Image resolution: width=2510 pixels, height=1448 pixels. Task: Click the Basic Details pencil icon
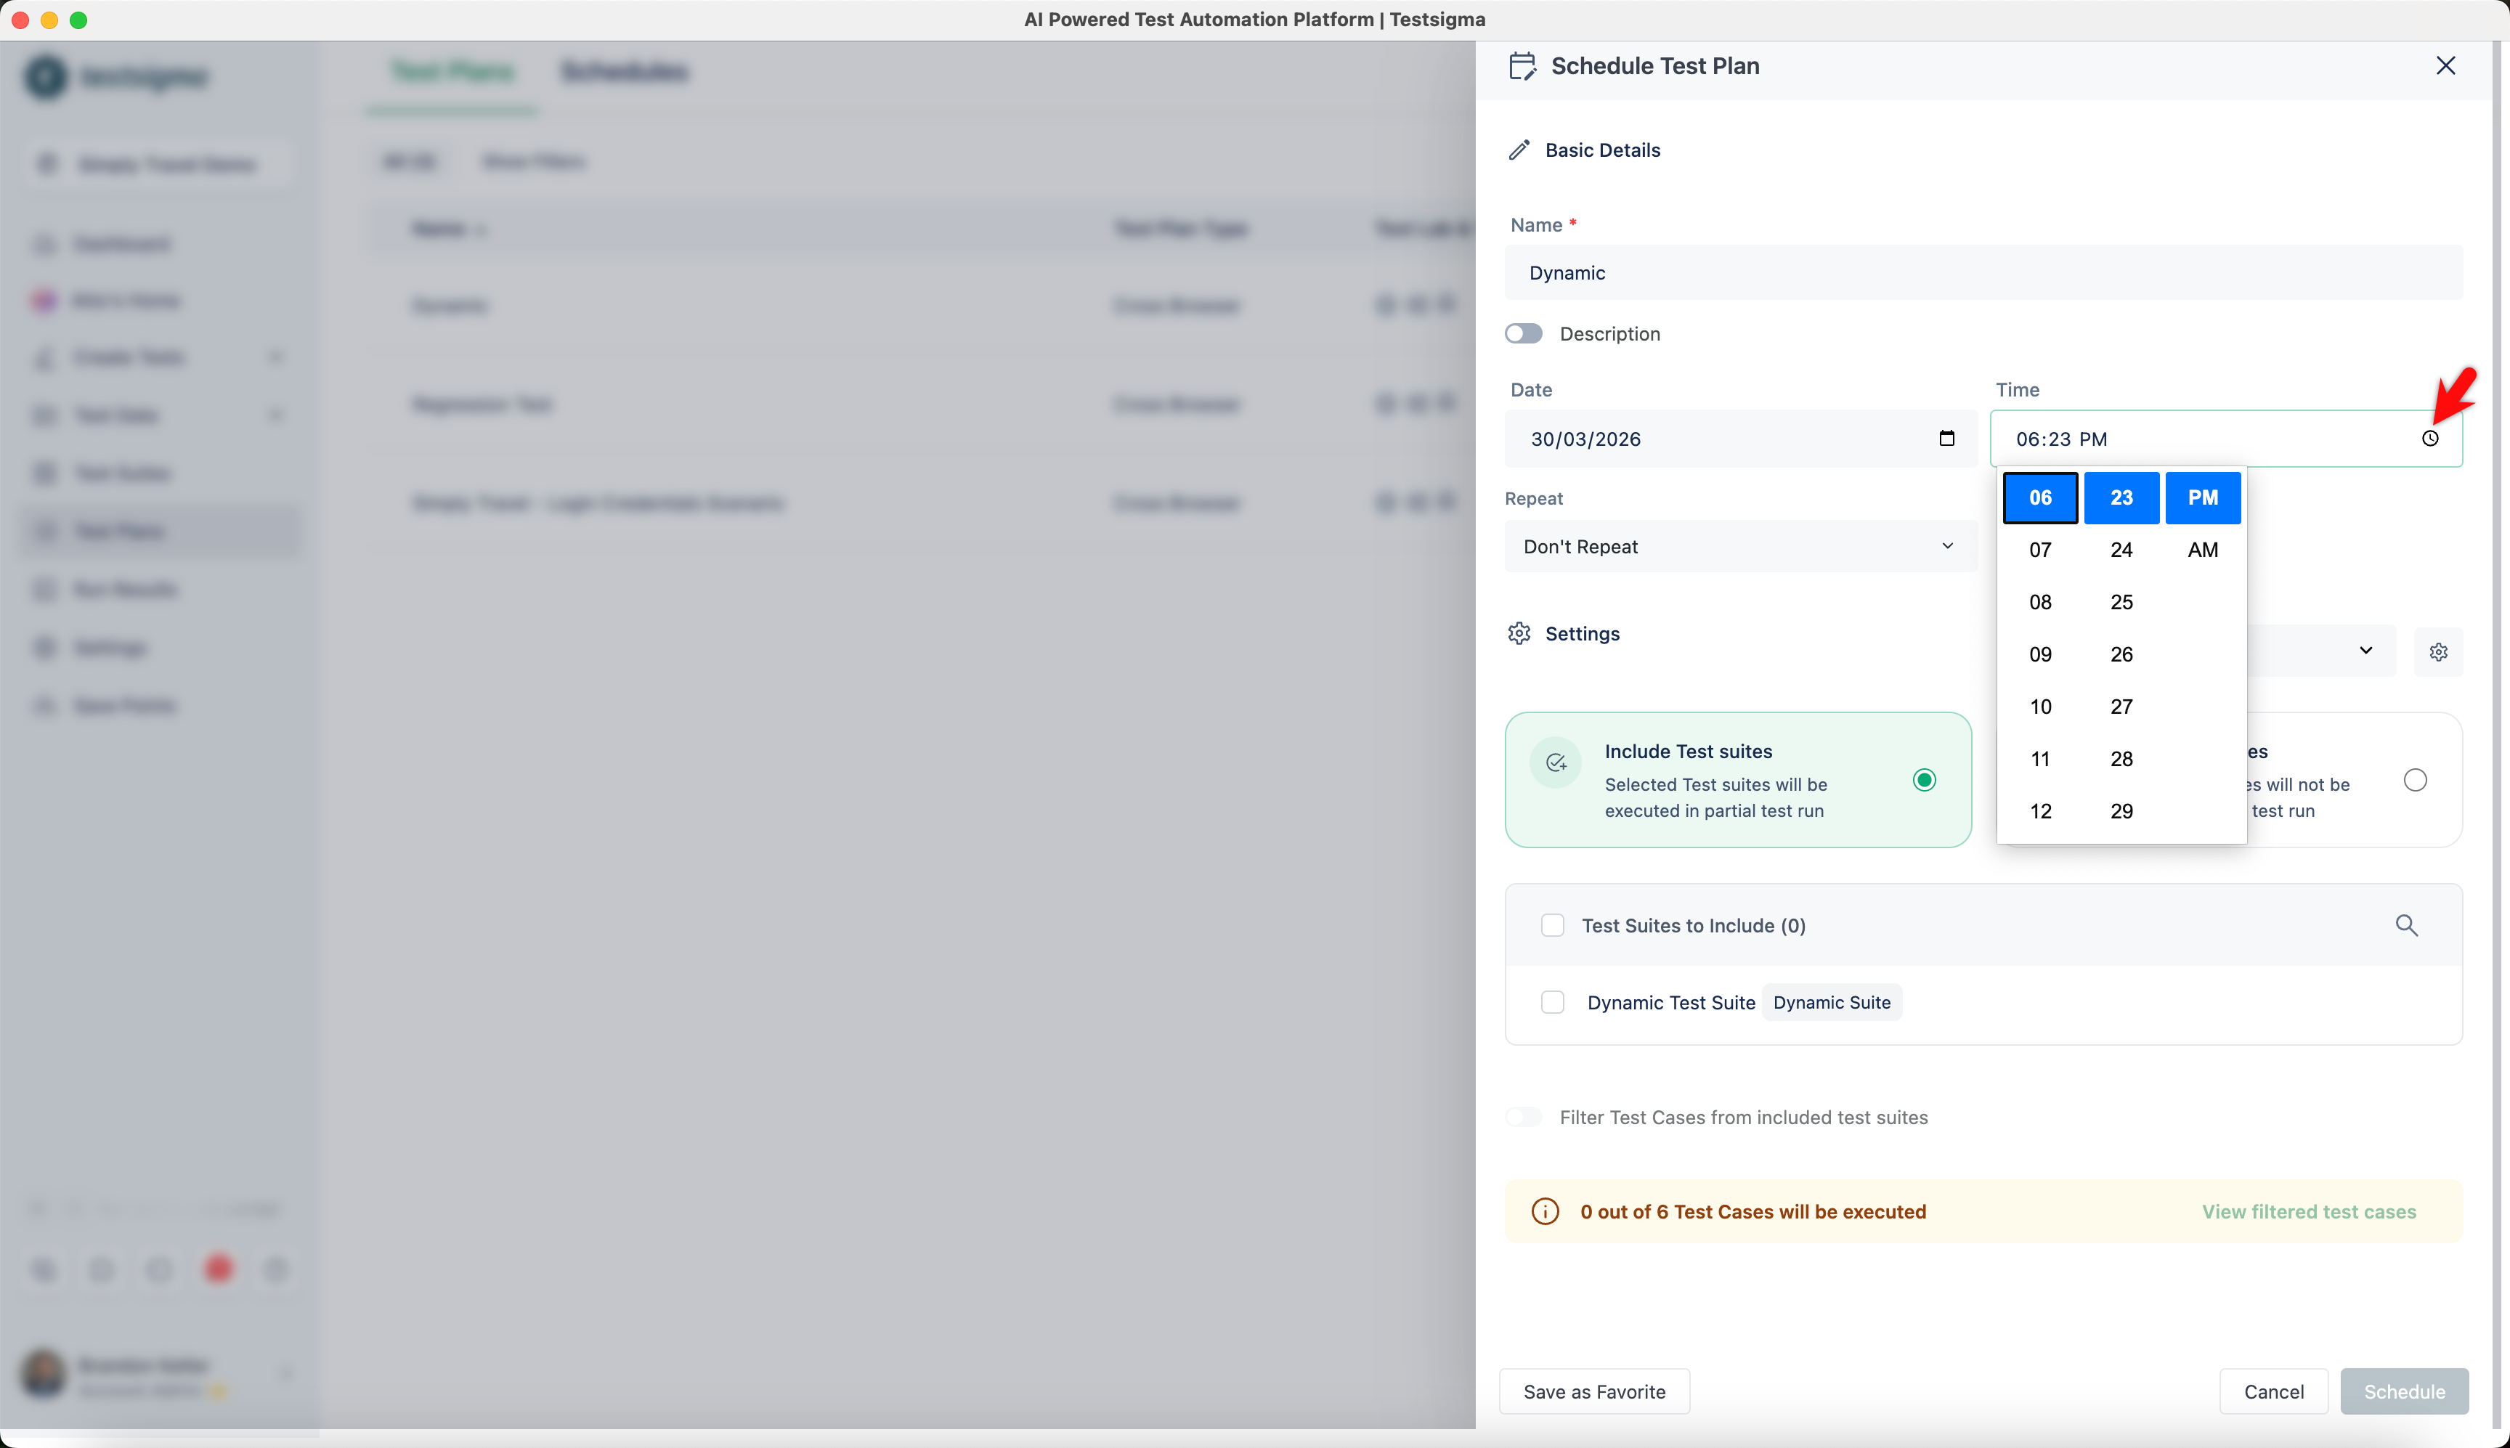click(1519, 150)
